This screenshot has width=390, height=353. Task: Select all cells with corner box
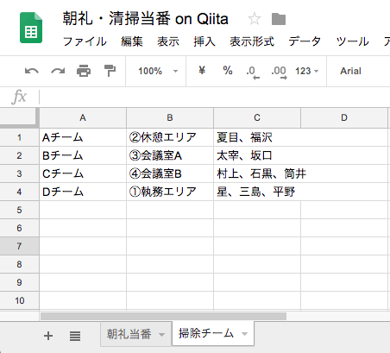pos(19,117)
